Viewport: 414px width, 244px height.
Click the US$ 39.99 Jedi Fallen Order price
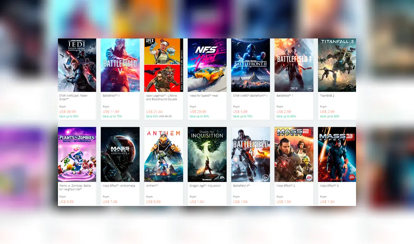(67, 112)
